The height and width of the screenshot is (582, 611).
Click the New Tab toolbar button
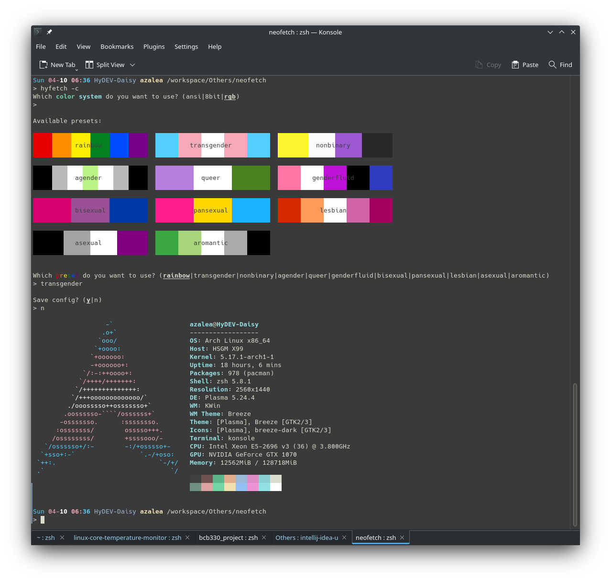point(58,65)
